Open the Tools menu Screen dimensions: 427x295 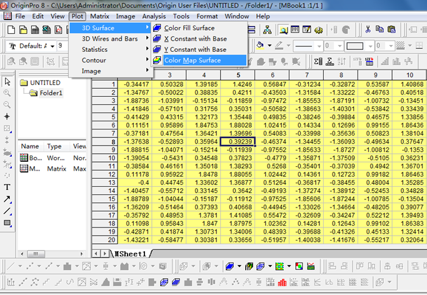(181, 16)
